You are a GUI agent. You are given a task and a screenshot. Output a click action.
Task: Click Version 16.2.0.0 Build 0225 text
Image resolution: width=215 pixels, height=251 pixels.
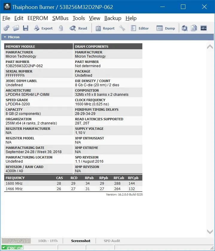click(124, 195)
